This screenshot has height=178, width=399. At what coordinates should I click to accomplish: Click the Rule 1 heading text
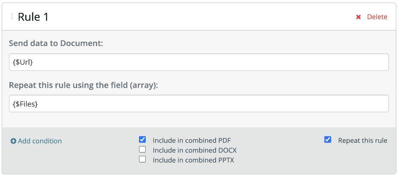point(33,17)
